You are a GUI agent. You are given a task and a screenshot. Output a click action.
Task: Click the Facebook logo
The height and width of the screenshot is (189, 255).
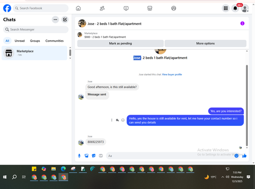pos(7,8)
